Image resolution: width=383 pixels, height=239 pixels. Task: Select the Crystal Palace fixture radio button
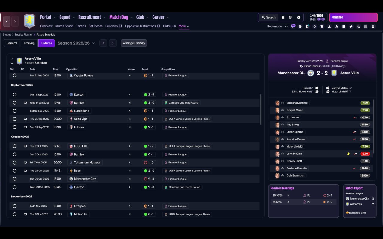pyautogui.click(x=14, y=76)
